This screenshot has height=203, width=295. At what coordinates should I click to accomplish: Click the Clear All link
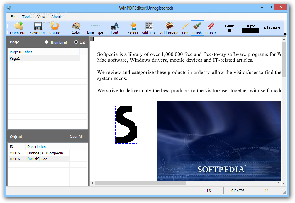[76, 136]
